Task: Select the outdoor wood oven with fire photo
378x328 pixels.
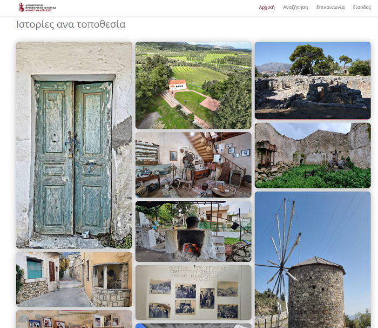Action: pos(193,231)
